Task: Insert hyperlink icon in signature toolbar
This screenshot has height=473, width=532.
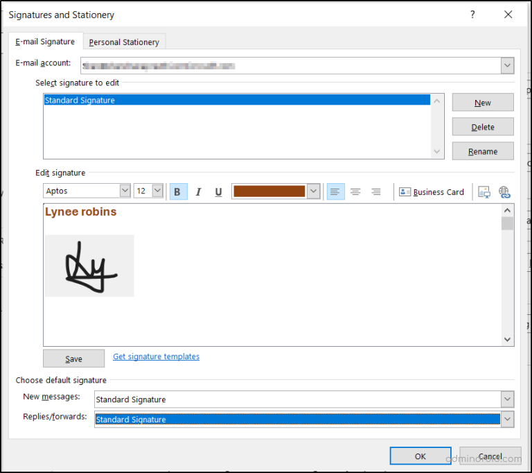Action: point(504,192)
